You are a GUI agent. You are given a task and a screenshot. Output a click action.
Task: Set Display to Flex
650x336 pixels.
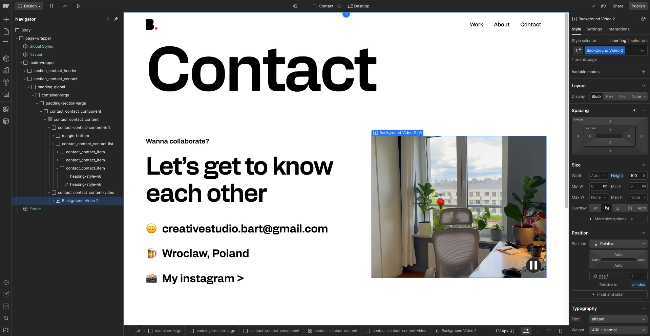pos(610,96)
